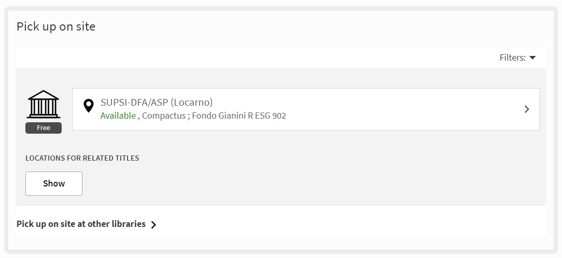Click the Pick up on site heading
Image resolution: width=562 pixels, height=258 pixels.
click(56, 26)
